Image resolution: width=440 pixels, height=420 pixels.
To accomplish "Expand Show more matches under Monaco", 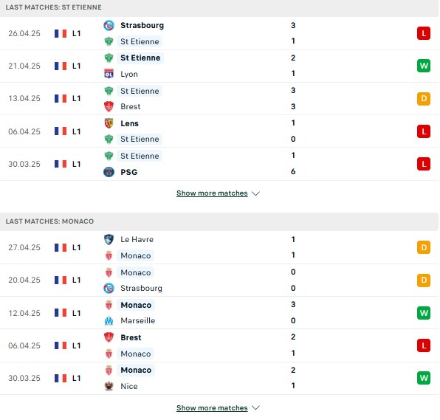I will tap(212, 408).
